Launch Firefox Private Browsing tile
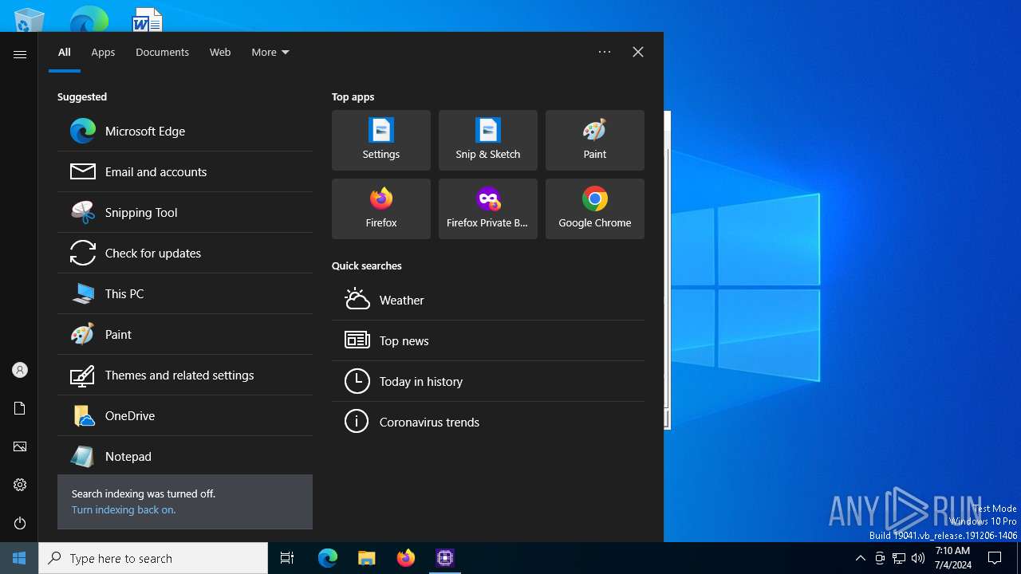1021x574 pixels. tap(488, 209)
